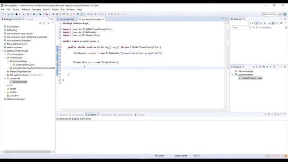288x162 pixels.
Task: Switch to the text.properties editor tab
Action: click(x=67, y=19)
